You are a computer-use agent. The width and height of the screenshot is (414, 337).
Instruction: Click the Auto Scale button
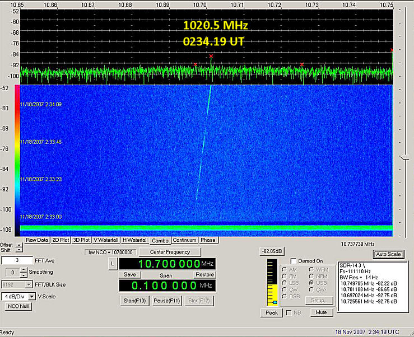(x=388, y=254)
